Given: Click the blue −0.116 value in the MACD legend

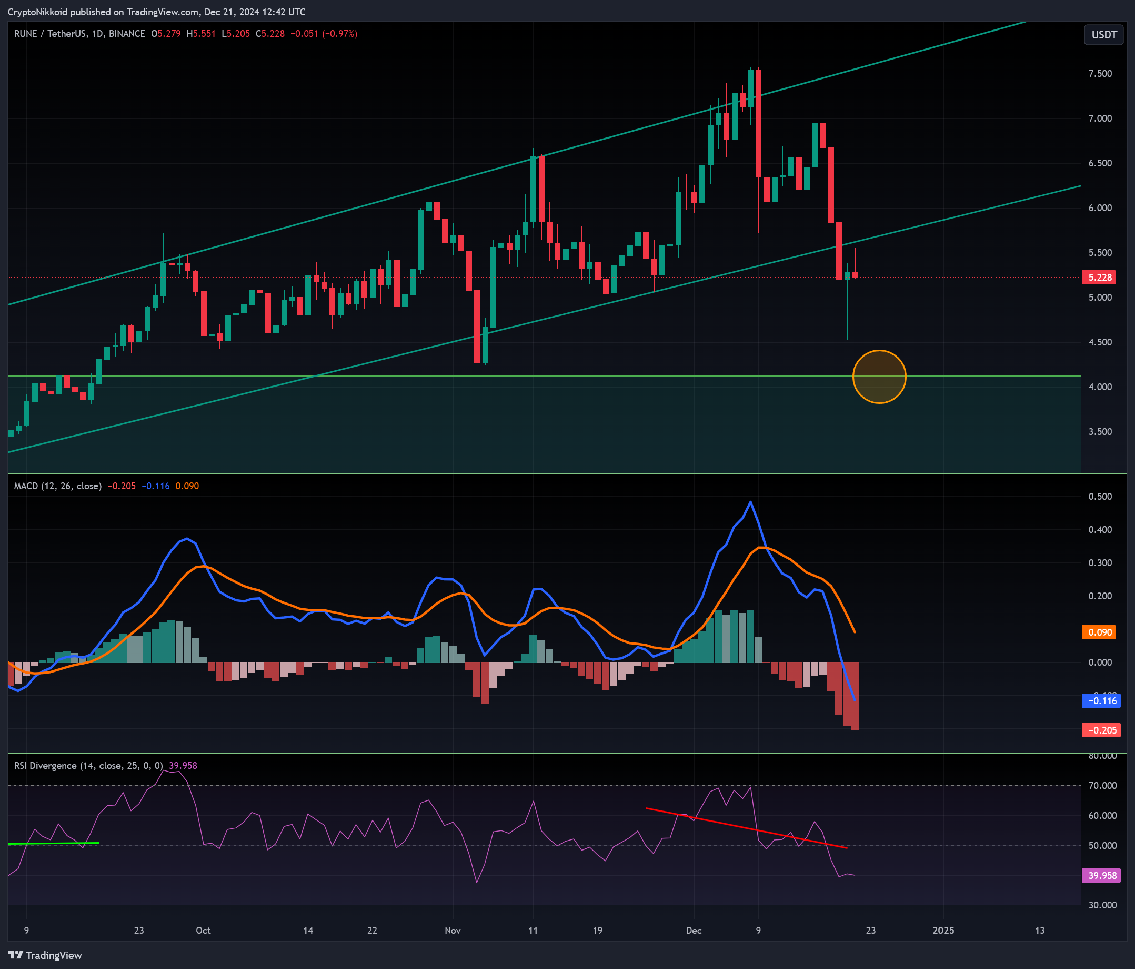Looking at the screenshot, I should point(156,486).
